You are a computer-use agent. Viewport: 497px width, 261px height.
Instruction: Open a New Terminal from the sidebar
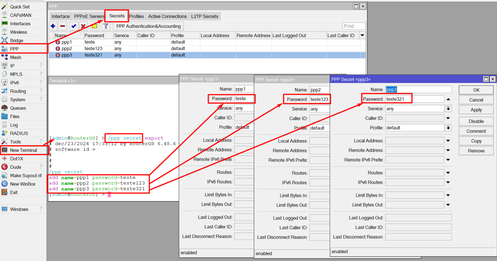[22, 150]
